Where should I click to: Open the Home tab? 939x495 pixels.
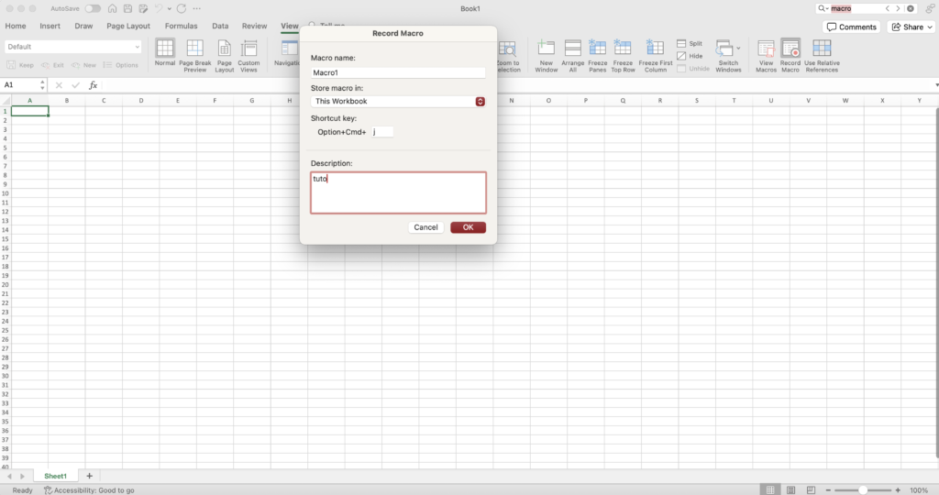coord(16,26)
